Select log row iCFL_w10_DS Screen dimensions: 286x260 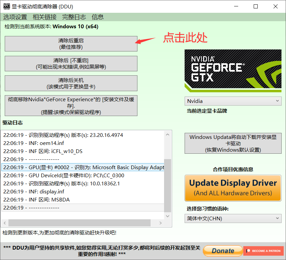pos(83,151)
